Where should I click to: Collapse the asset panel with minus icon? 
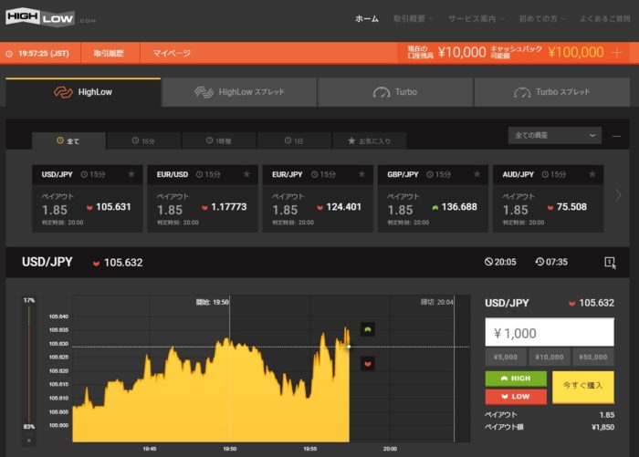tap(616, 136)
